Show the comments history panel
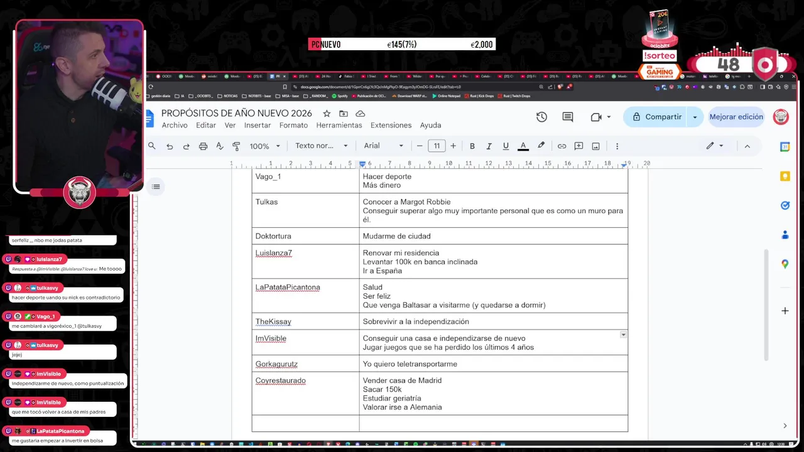The image size is (804, 452). pos(568,117)
